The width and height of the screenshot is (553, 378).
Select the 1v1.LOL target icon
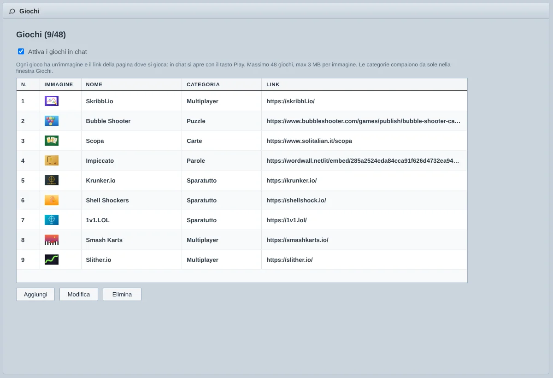pyautogui.click(x=52, y=220)
